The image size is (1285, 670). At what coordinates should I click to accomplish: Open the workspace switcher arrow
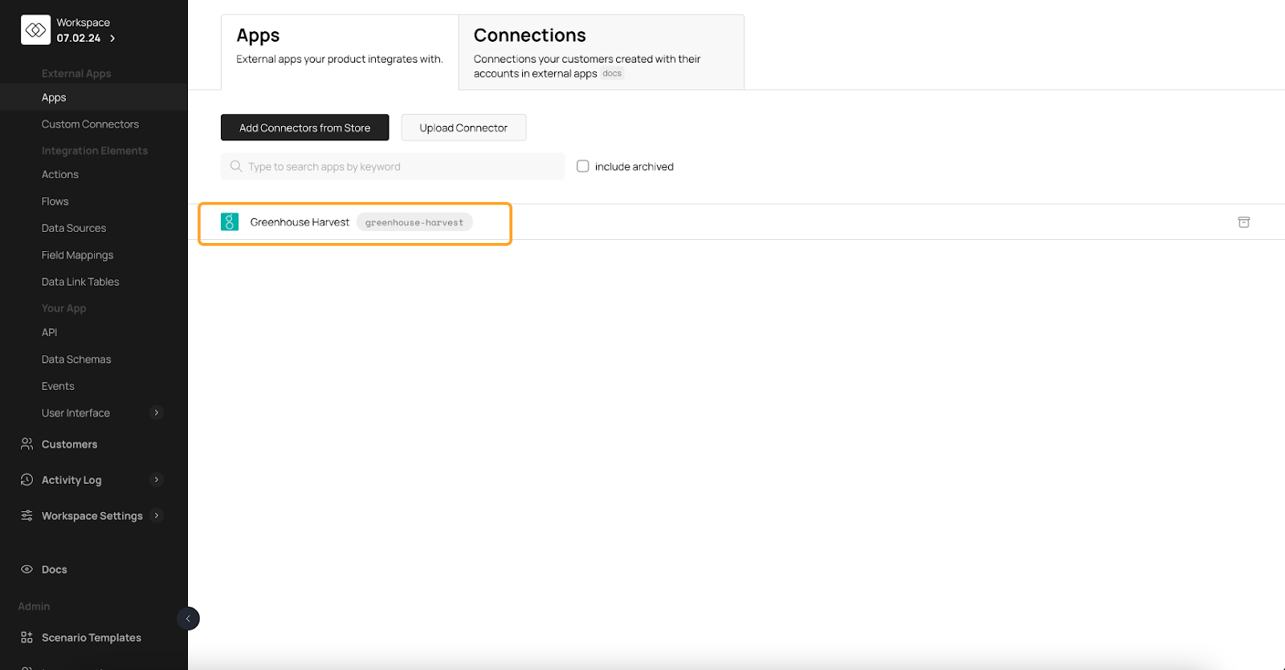[112, 39]
